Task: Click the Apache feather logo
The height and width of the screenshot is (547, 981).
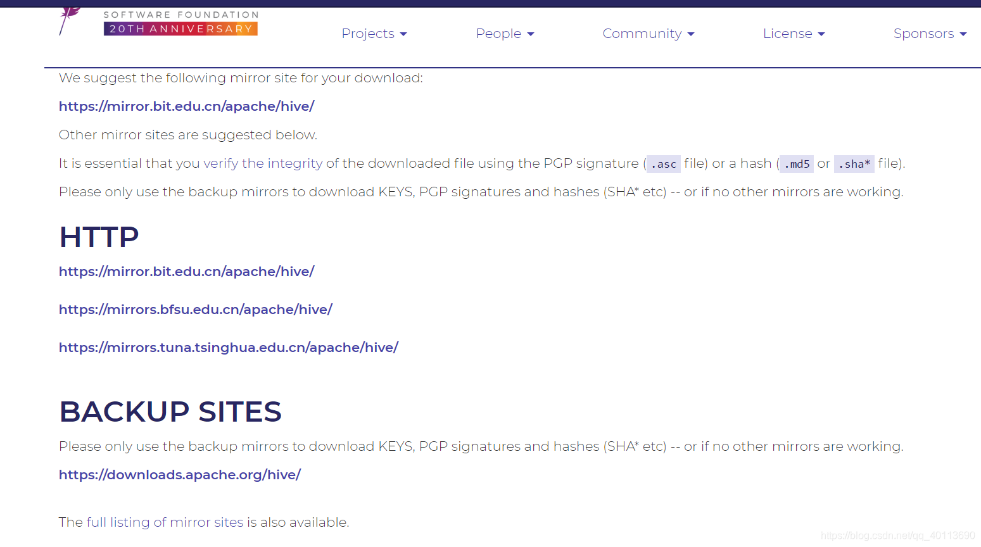Action: tap(70, 20)
